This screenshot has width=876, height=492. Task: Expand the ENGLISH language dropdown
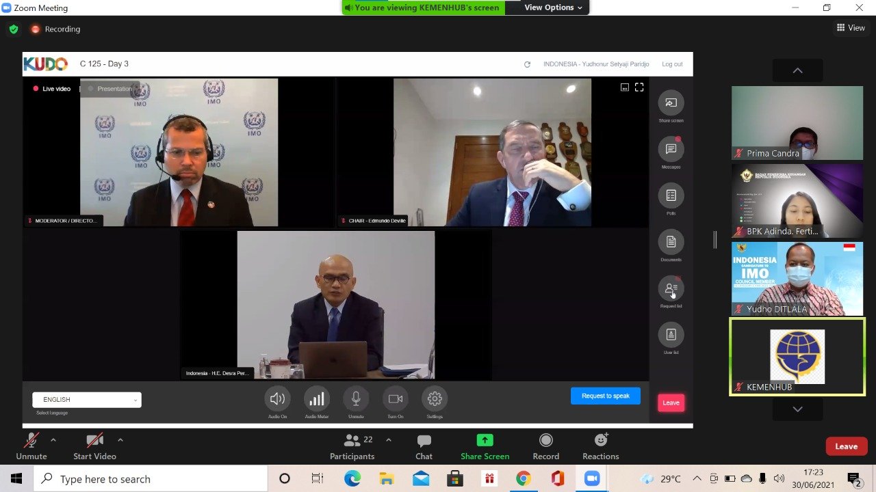87,400
